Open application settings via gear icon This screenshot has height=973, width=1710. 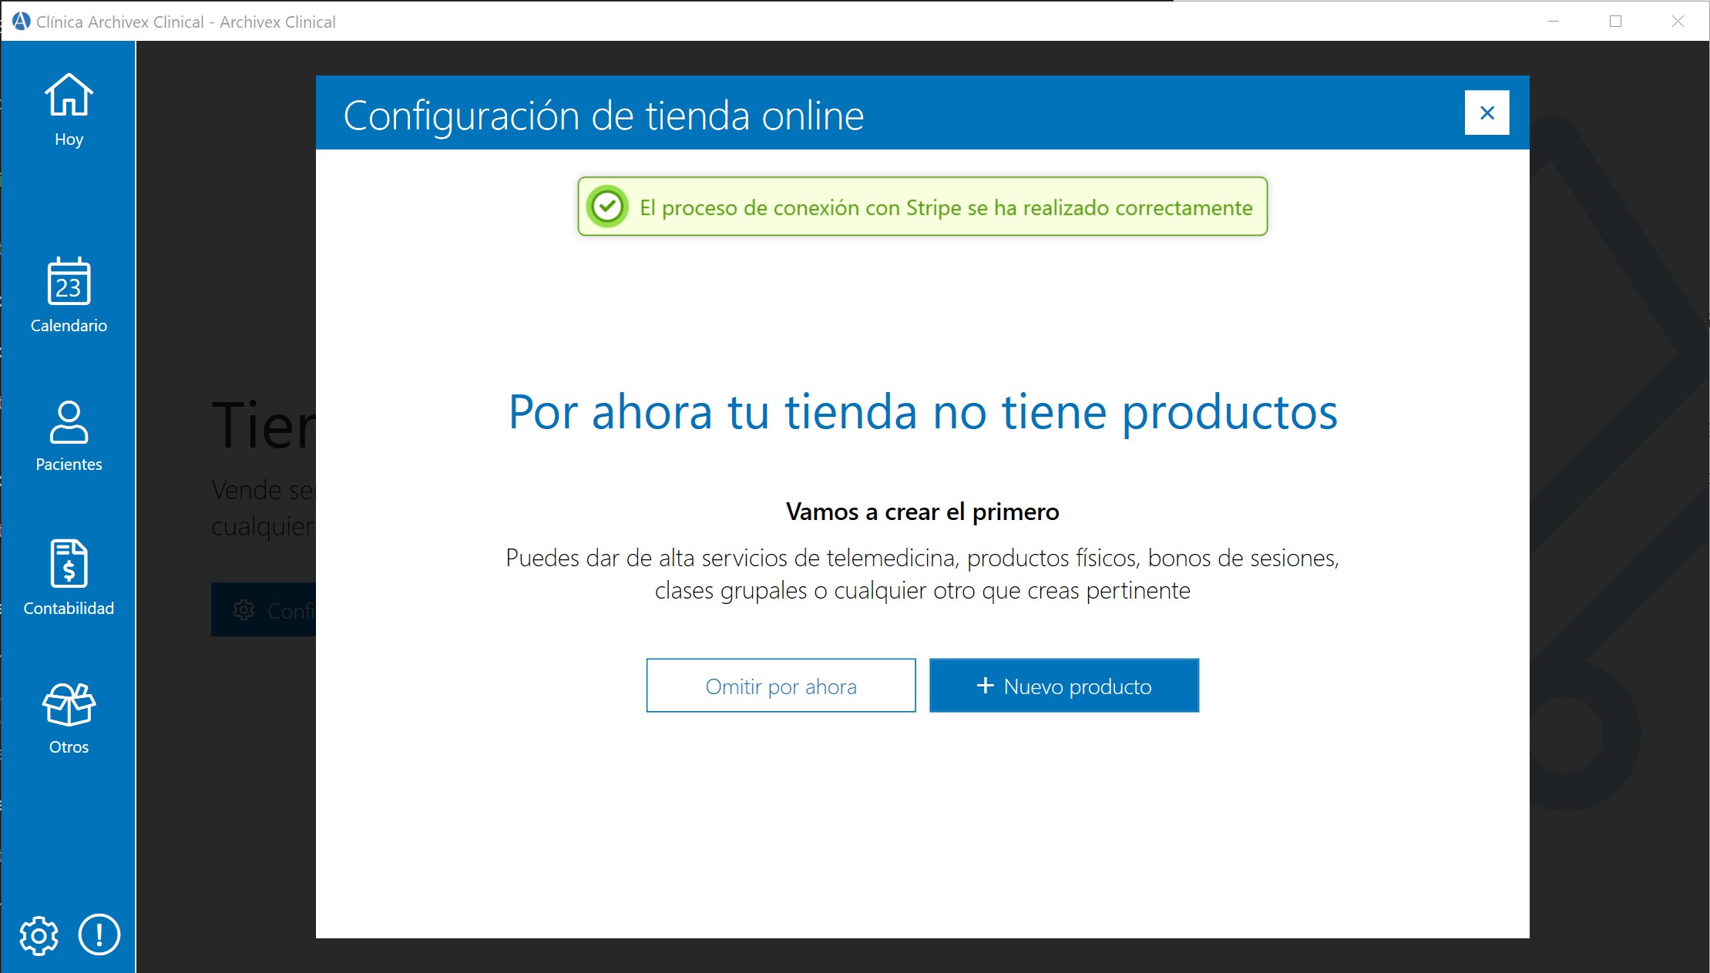[39, 935]
